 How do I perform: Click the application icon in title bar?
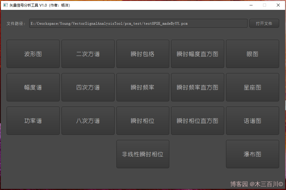coord(5,5)
